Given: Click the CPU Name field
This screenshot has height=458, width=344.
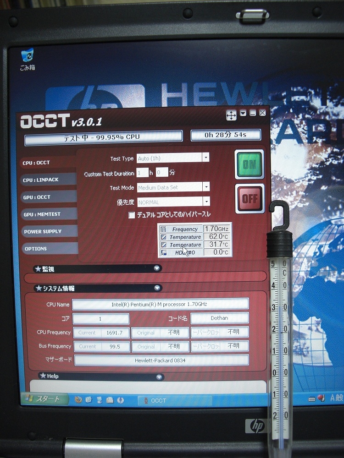Looking at the screenshot, I should (160, 304).
